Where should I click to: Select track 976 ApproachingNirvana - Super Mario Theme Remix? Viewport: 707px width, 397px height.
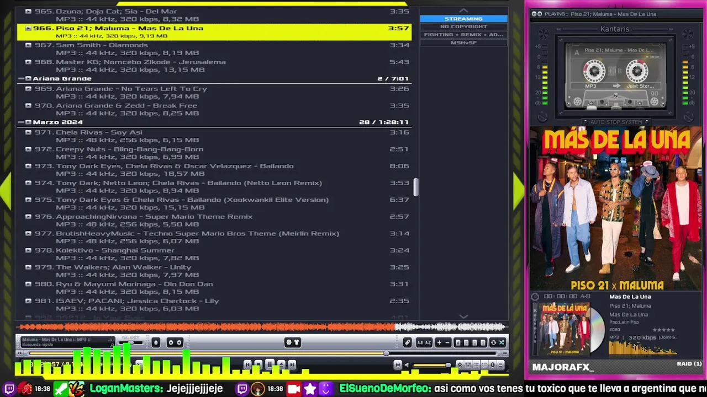[x=214, y=220]
